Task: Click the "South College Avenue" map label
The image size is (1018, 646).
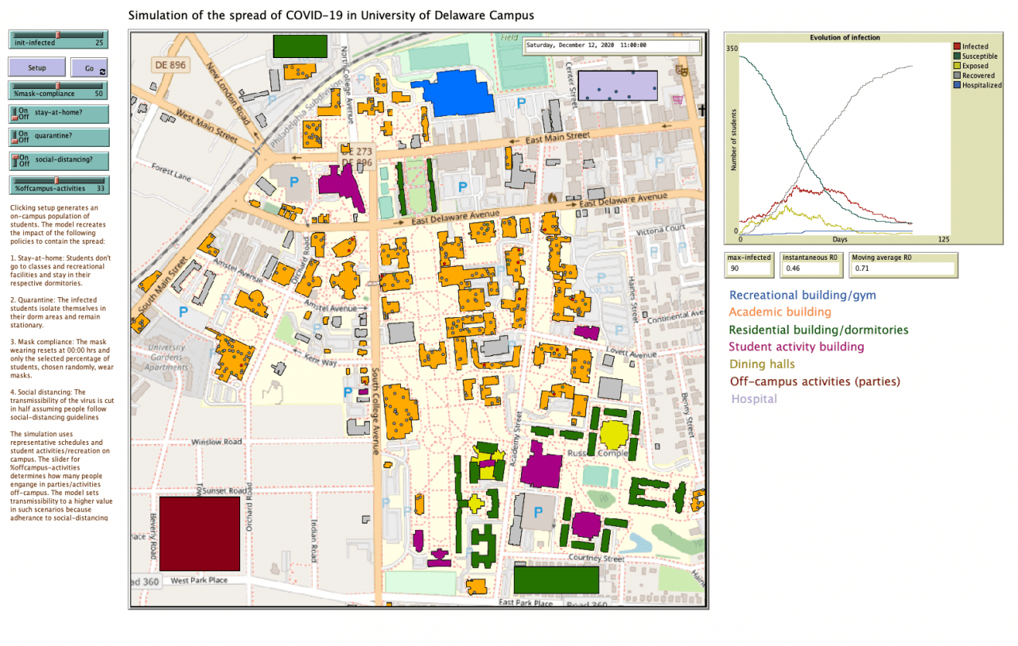Action: [x=375, y=411]
